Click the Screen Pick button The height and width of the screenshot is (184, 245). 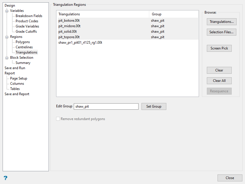[x=219, y=48]
